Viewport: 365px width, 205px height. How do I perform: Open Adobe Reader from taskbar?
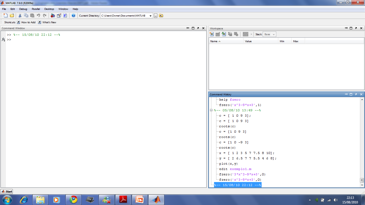(x=123, y=200)
